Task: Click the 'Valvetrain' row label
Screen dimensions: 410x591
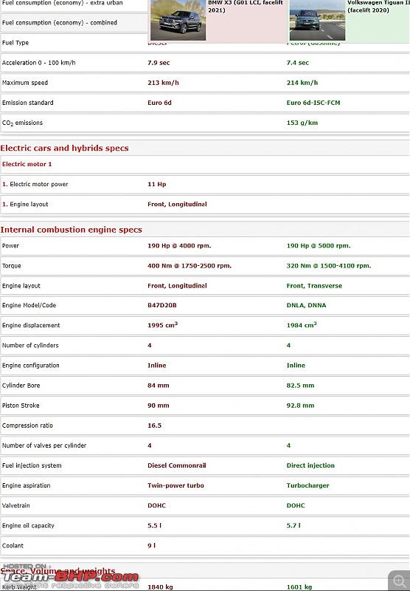Action: [15, 505]
